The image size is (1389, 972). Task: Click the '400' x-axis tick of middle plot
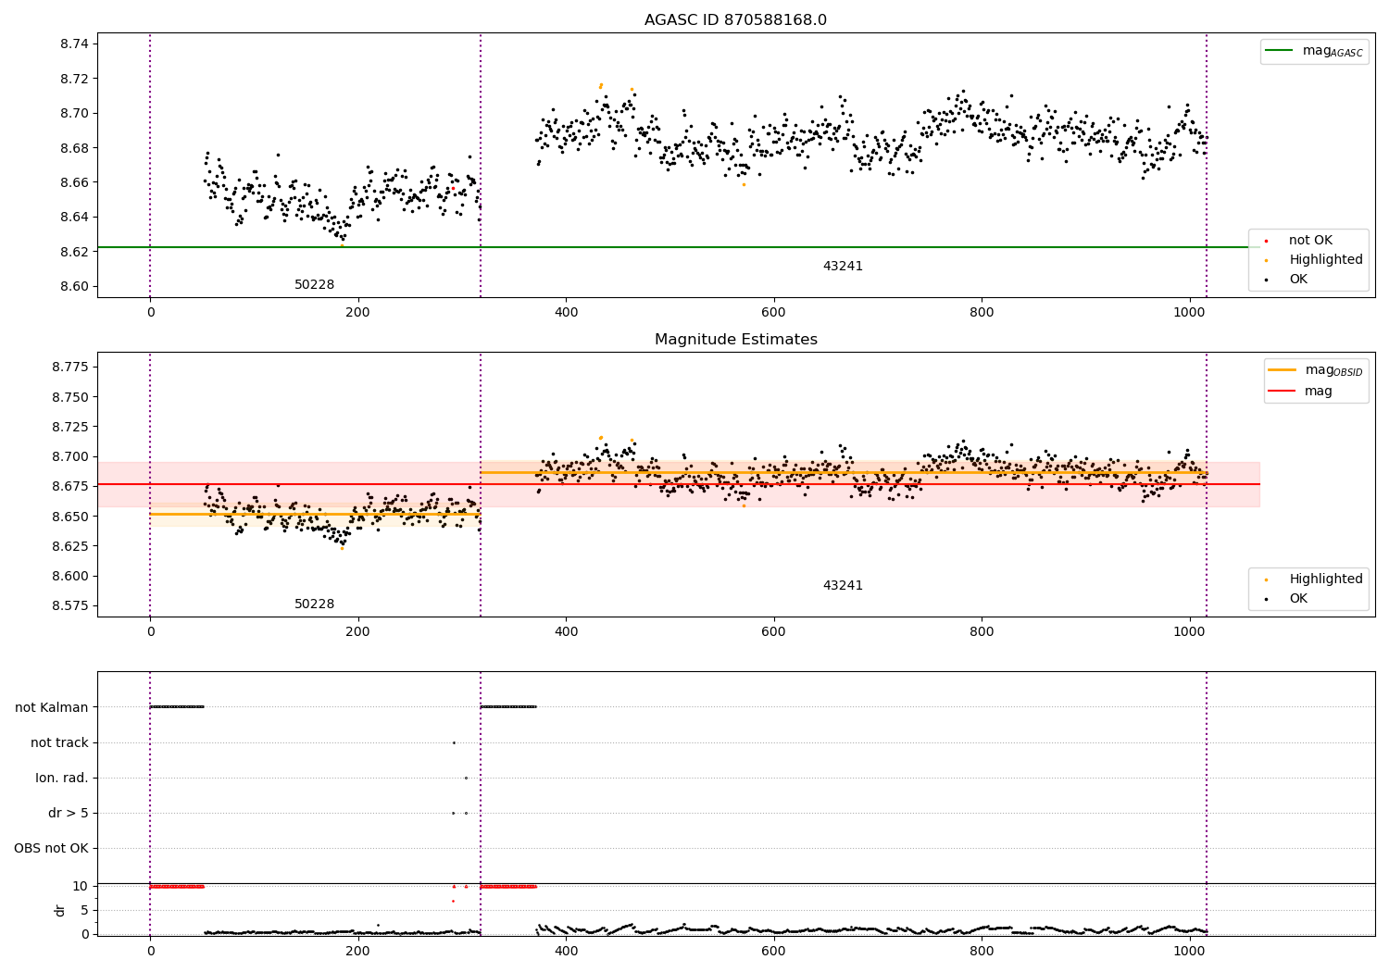tap(566, 632)
